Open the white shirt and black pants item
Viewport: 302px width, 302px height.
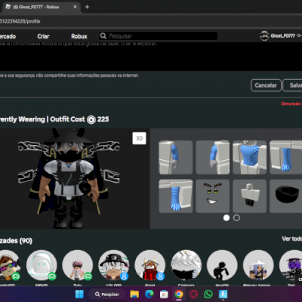[250, 196]
